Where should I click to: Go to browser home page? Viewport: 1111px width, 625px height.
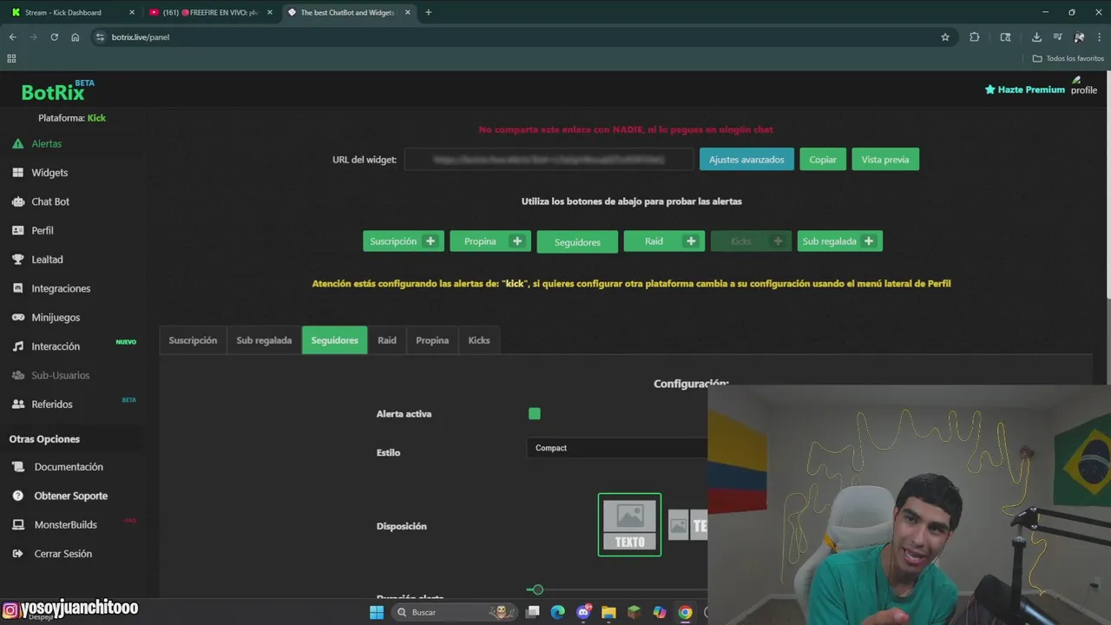click(x=76, y=37)
